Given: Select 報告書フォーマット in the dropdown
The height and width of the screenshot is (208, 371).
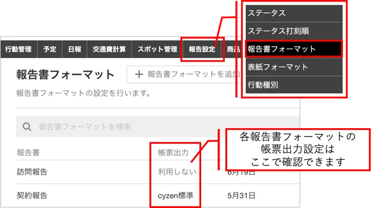Looking at the screenshot, I should (x=294, y=49).
